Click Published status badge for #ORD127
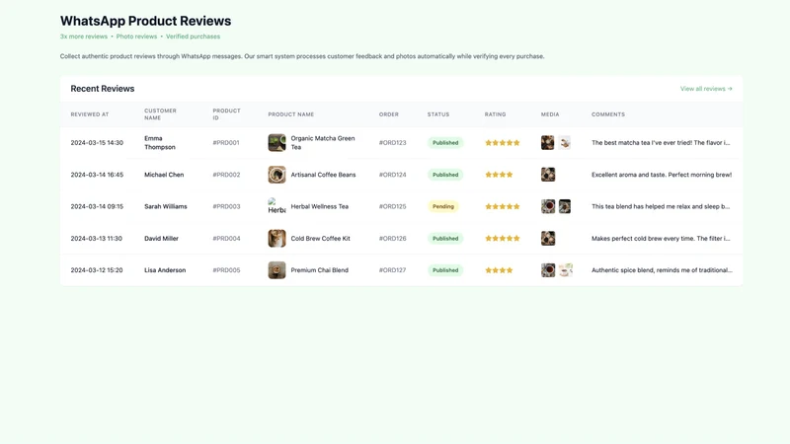This screenshot has width=790, height=444. coord(445,270)
